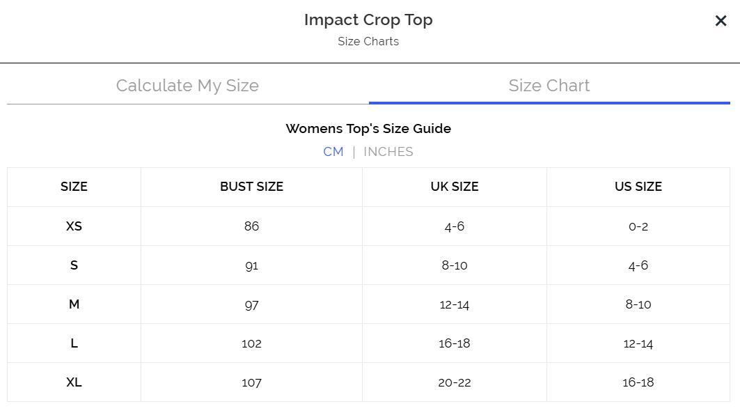
Task: Click the US SIZE column header
Action: [638, 187]
